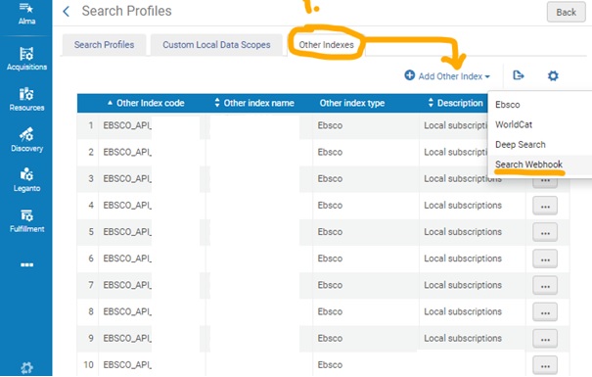Open Leganto configuration in sidebar
The image size is (592, 377).
tap(26, 180)
